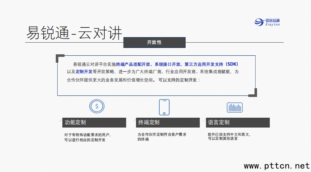Click the line 合作伙伴提供更大的业务发展和价值增长空间

111,80
